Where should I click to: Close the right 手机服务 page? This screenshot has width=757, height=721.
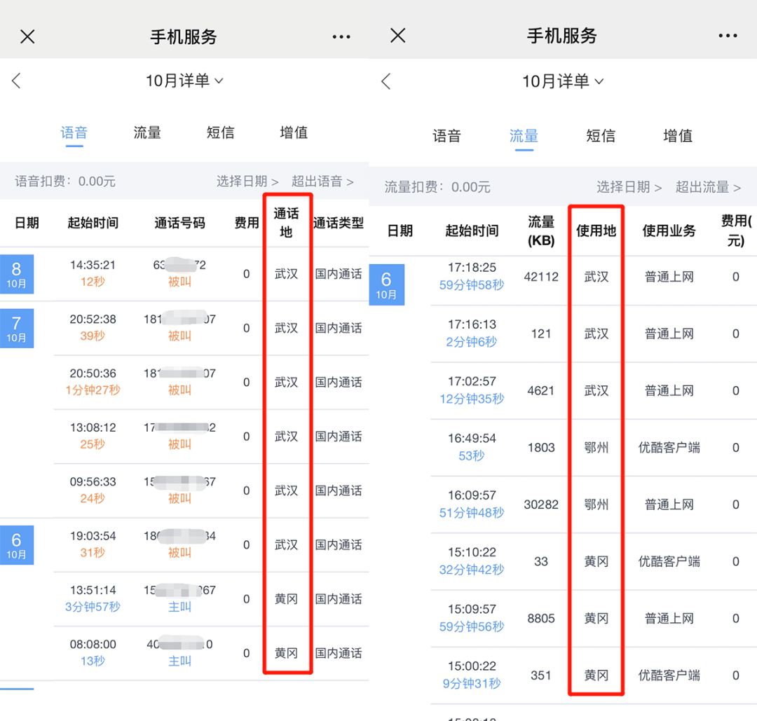[397, 36]
